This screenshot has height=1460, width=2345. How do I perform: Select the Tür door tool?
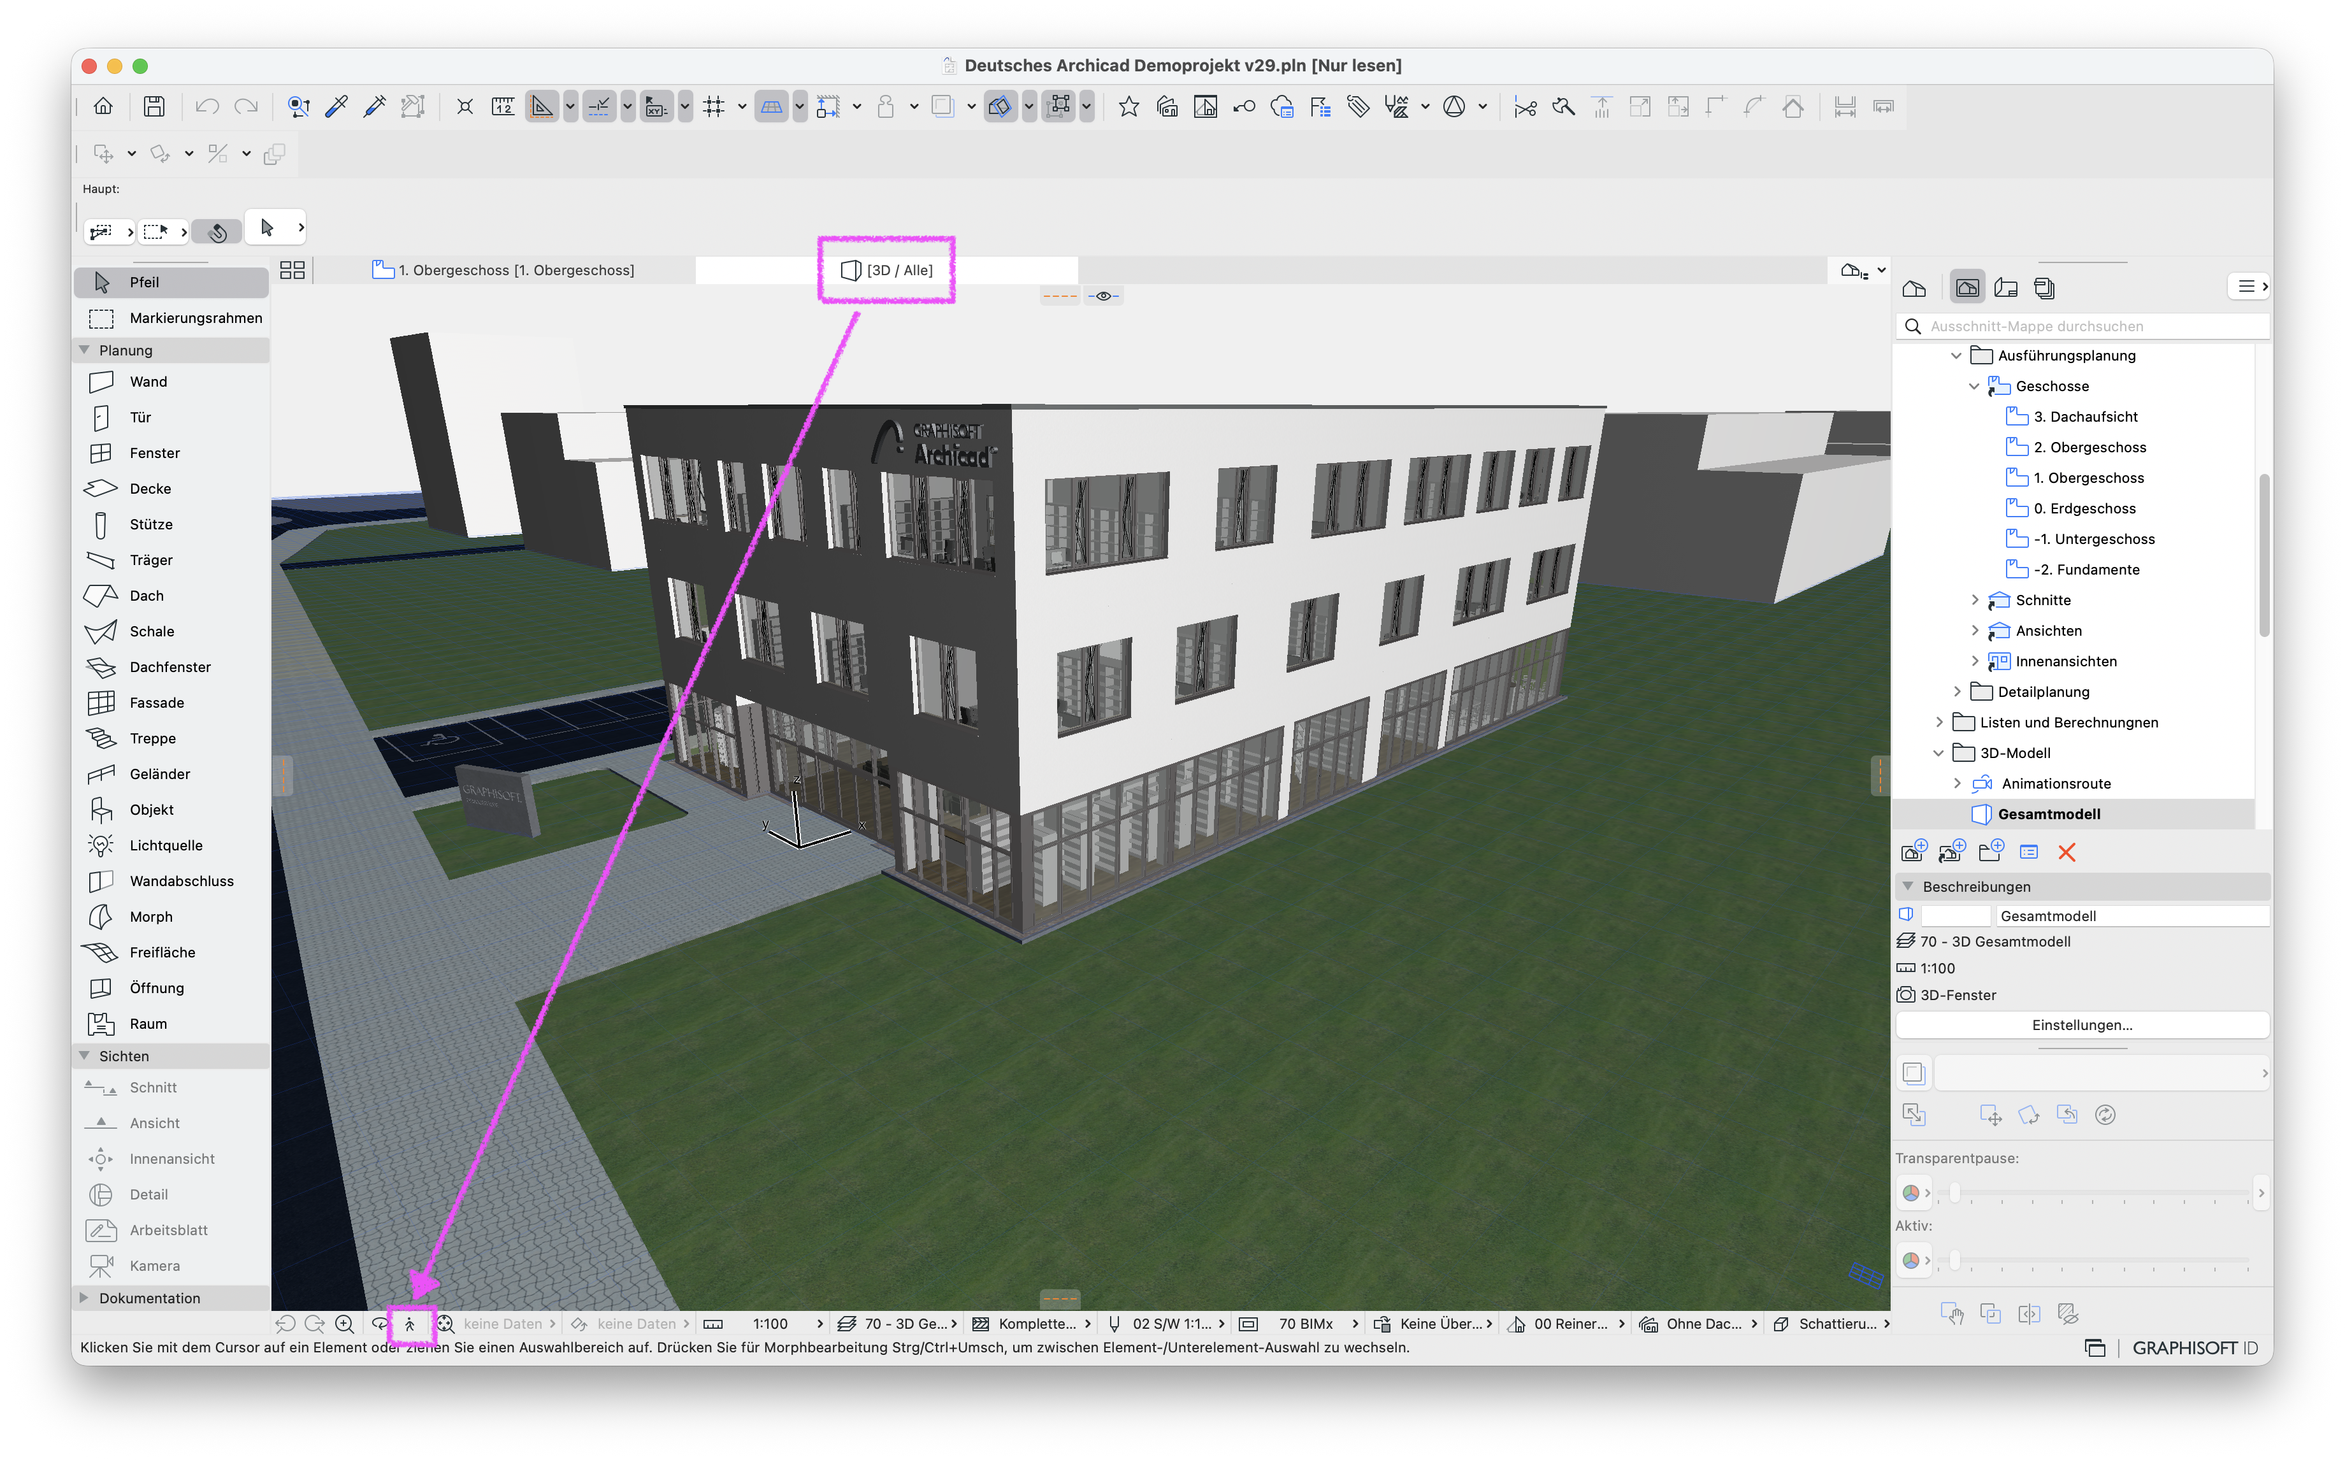click(172, 417)
